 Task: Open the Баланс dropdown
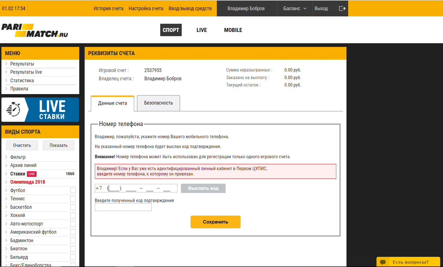click(x=295, y=8)
